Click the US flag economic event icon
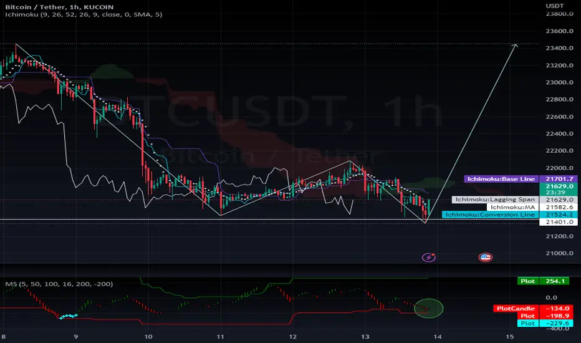The width and height of the screenshot is (581, 343). pyautogui.click(x=485, y=257)
